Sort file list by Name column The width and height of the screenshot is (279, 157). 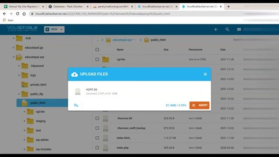tap(120, 50)
